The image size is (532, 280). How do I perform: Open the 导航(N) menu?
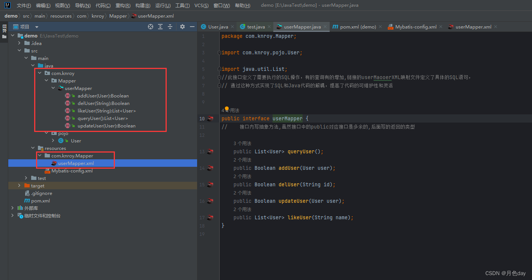[83, 5]
